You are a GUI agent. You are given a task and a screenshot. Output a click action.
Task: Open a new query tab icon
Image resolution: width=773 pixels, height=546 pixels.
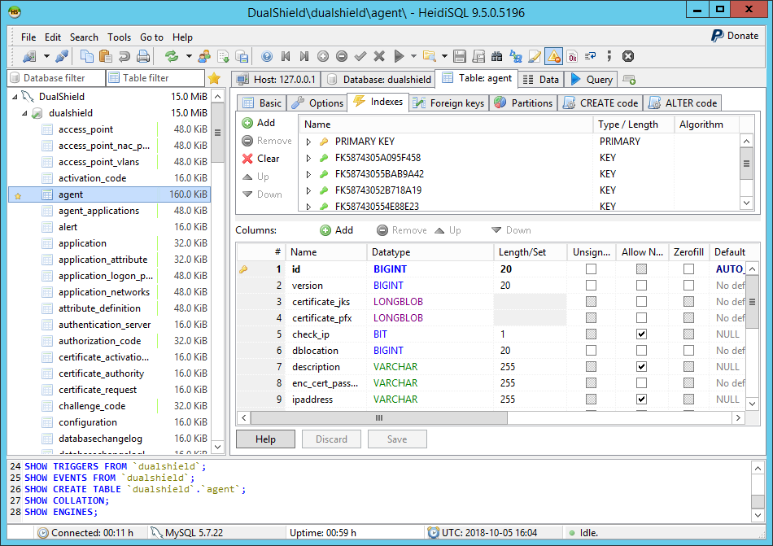[x=629, y=80]
